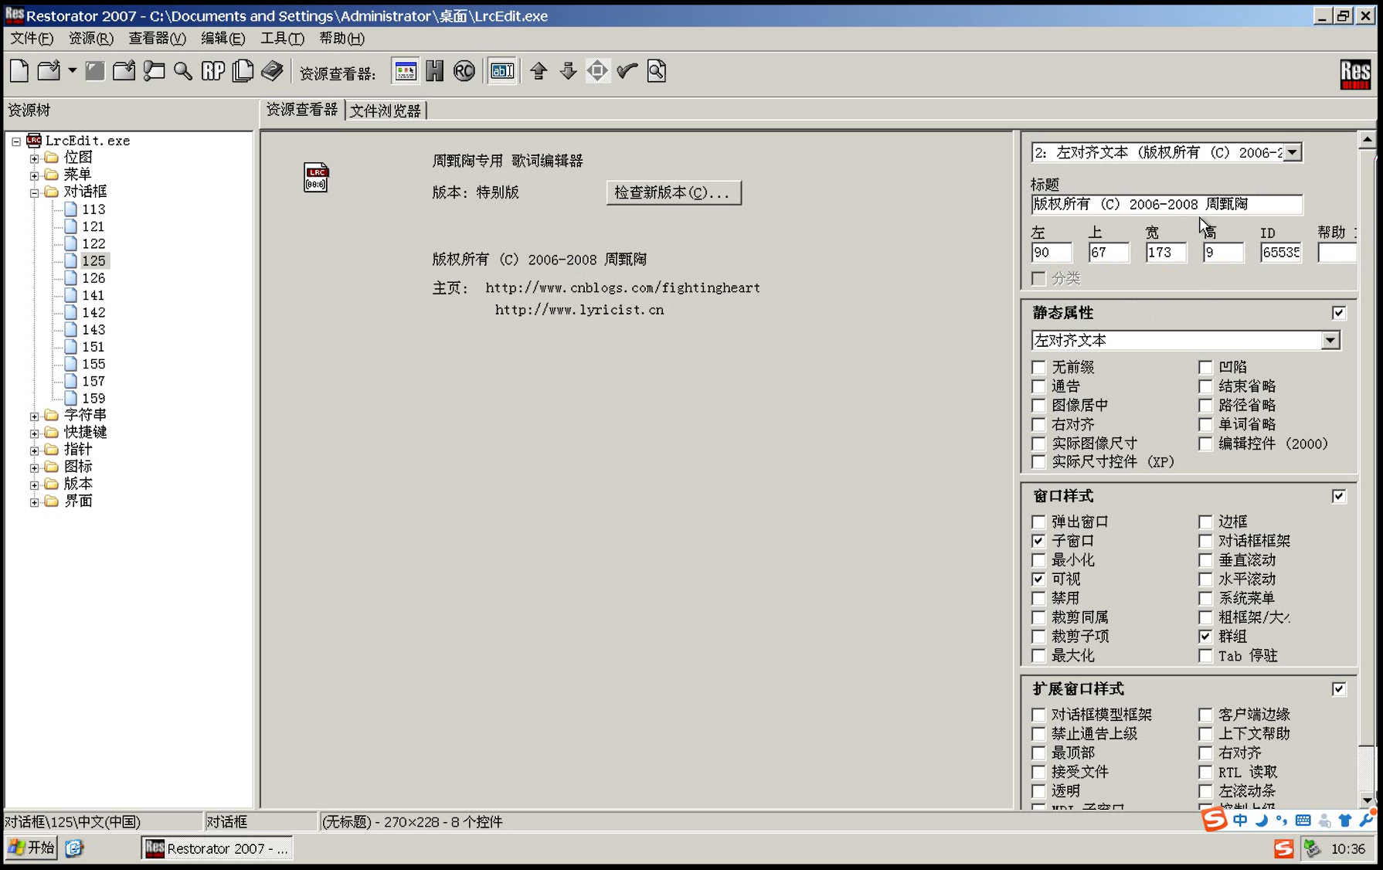Switch to the 资源查看器 tab
The height and width of the screenshot is (870, 1383).
(x=302, y=110)
